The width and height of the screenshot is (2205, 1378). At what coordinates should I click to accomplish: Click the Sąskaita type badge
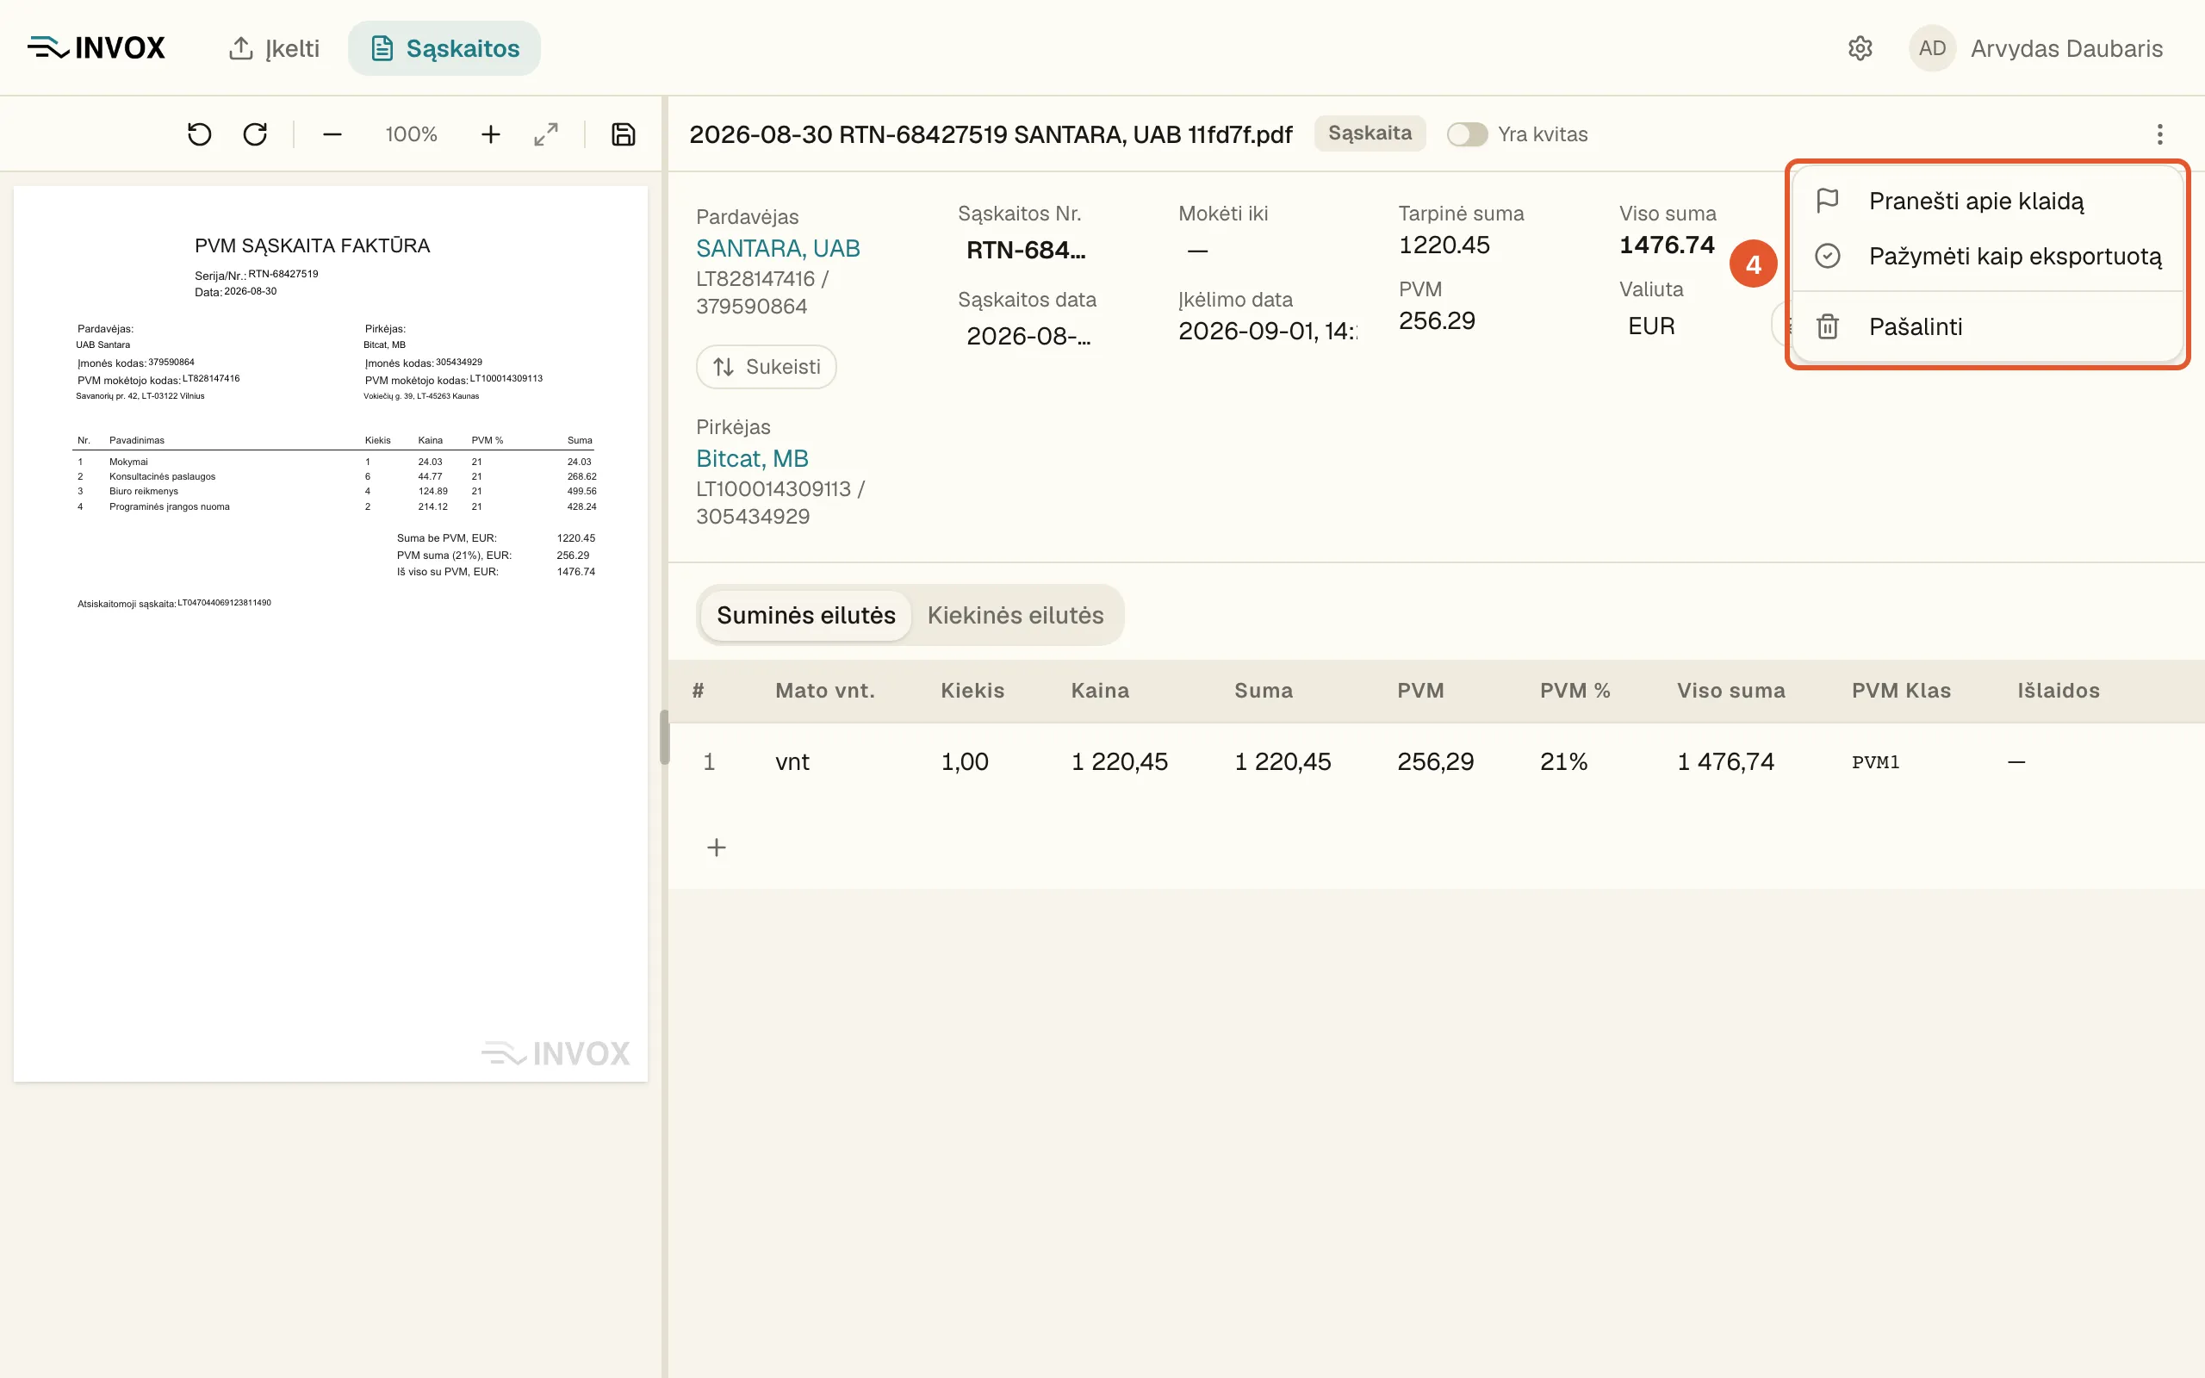point(1370,133)
